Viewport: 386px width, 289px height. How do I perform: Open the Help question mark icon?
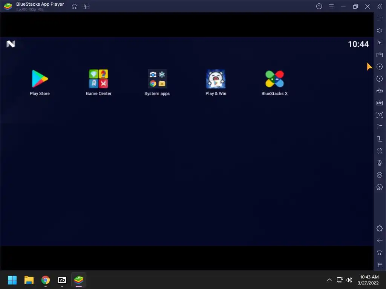319,6
